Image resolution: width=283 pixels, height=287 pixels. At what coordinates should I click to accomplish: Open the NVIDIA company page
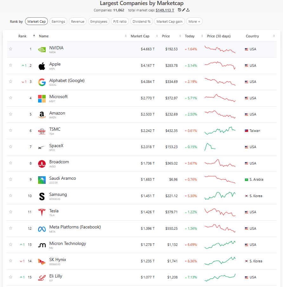56,48
